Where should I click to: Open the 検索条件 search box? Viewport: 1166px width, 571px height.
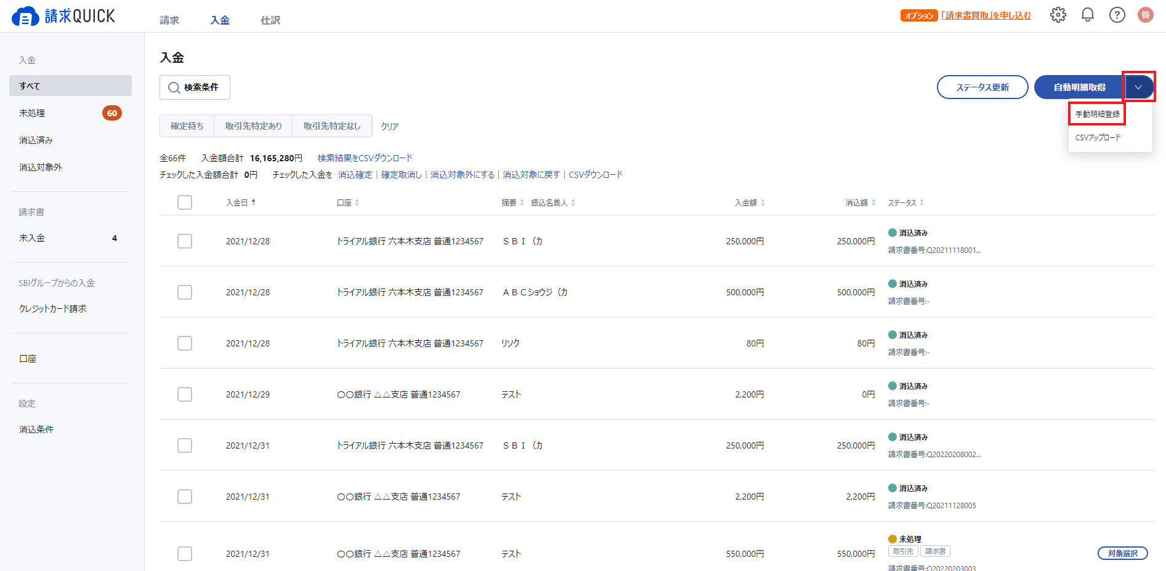coord(195,87)
